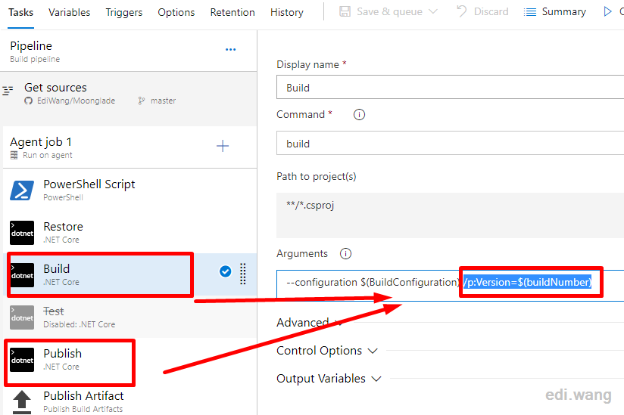This screenshot has height=415, width=624.
Task: Expand Control Options section
Action: tap(326, 351)
